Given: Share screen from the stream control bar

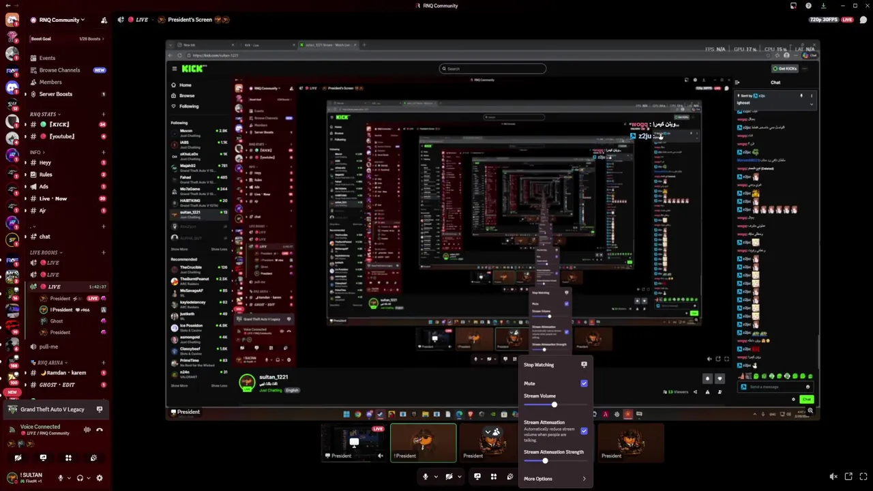Looking at the screenshot, I should pyautogui.click(x=477, y=477).
